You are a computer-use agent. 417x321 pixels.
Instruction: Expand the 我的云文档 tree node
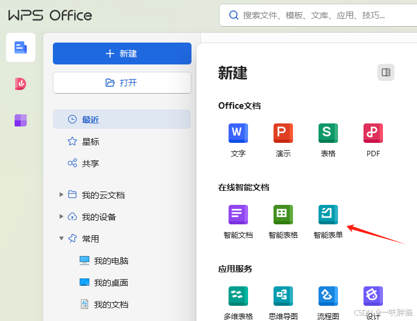(61, 195)
